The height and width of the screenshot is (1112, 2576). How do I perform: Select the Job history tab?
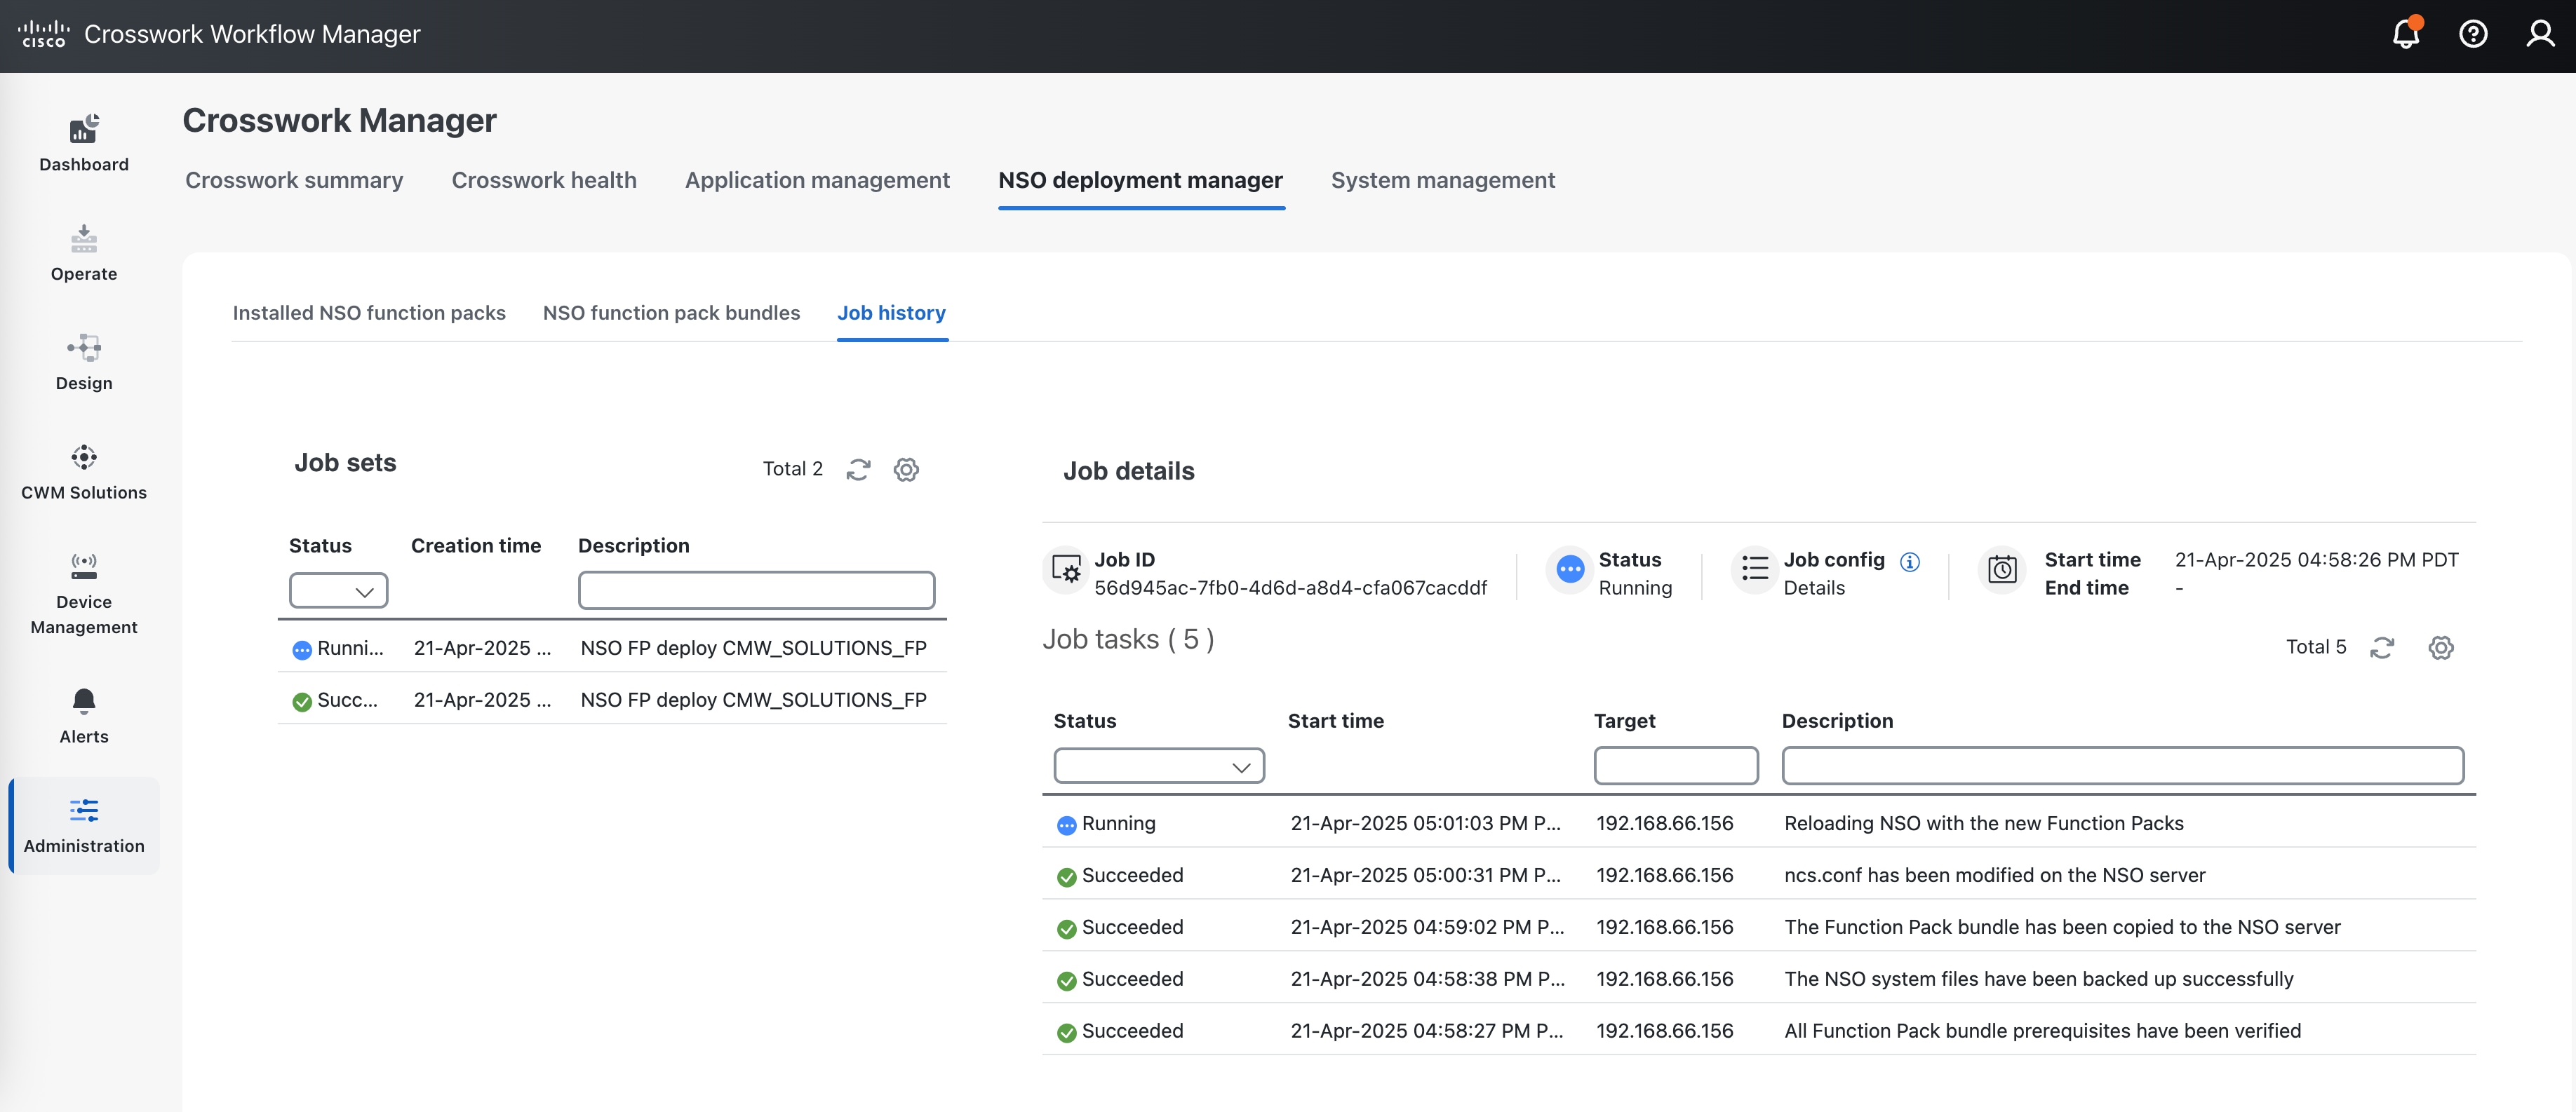(x=891, y=313)
